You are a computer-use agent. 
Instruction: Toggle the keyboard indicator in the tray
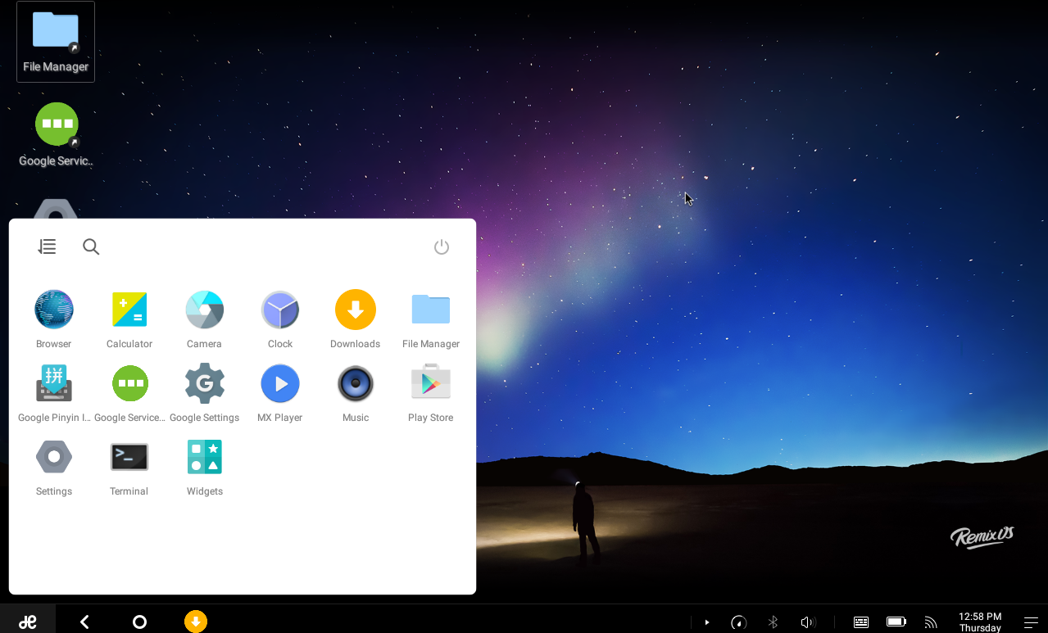[x=860, y=622]
